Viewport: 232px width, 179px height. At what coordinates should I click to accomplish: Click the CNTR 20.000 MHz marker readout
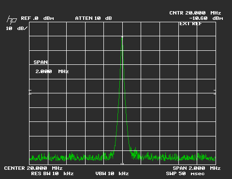(x=195, y=13)
